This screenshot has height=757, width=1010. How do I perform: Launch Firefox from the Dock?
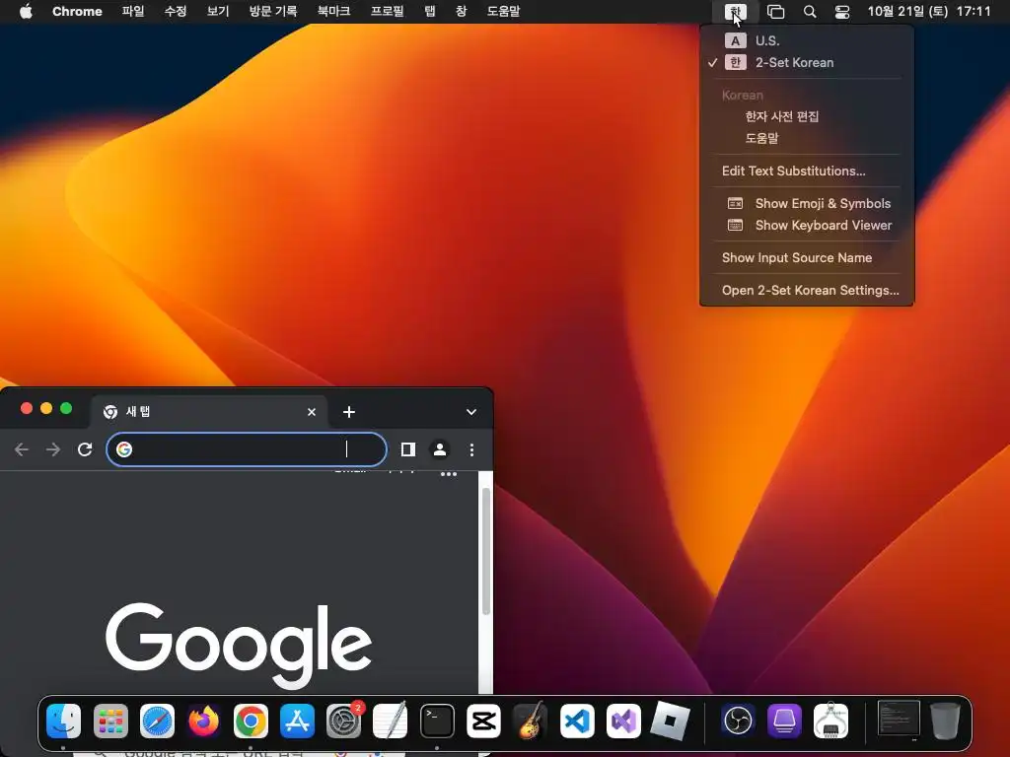tap(203, 721)
